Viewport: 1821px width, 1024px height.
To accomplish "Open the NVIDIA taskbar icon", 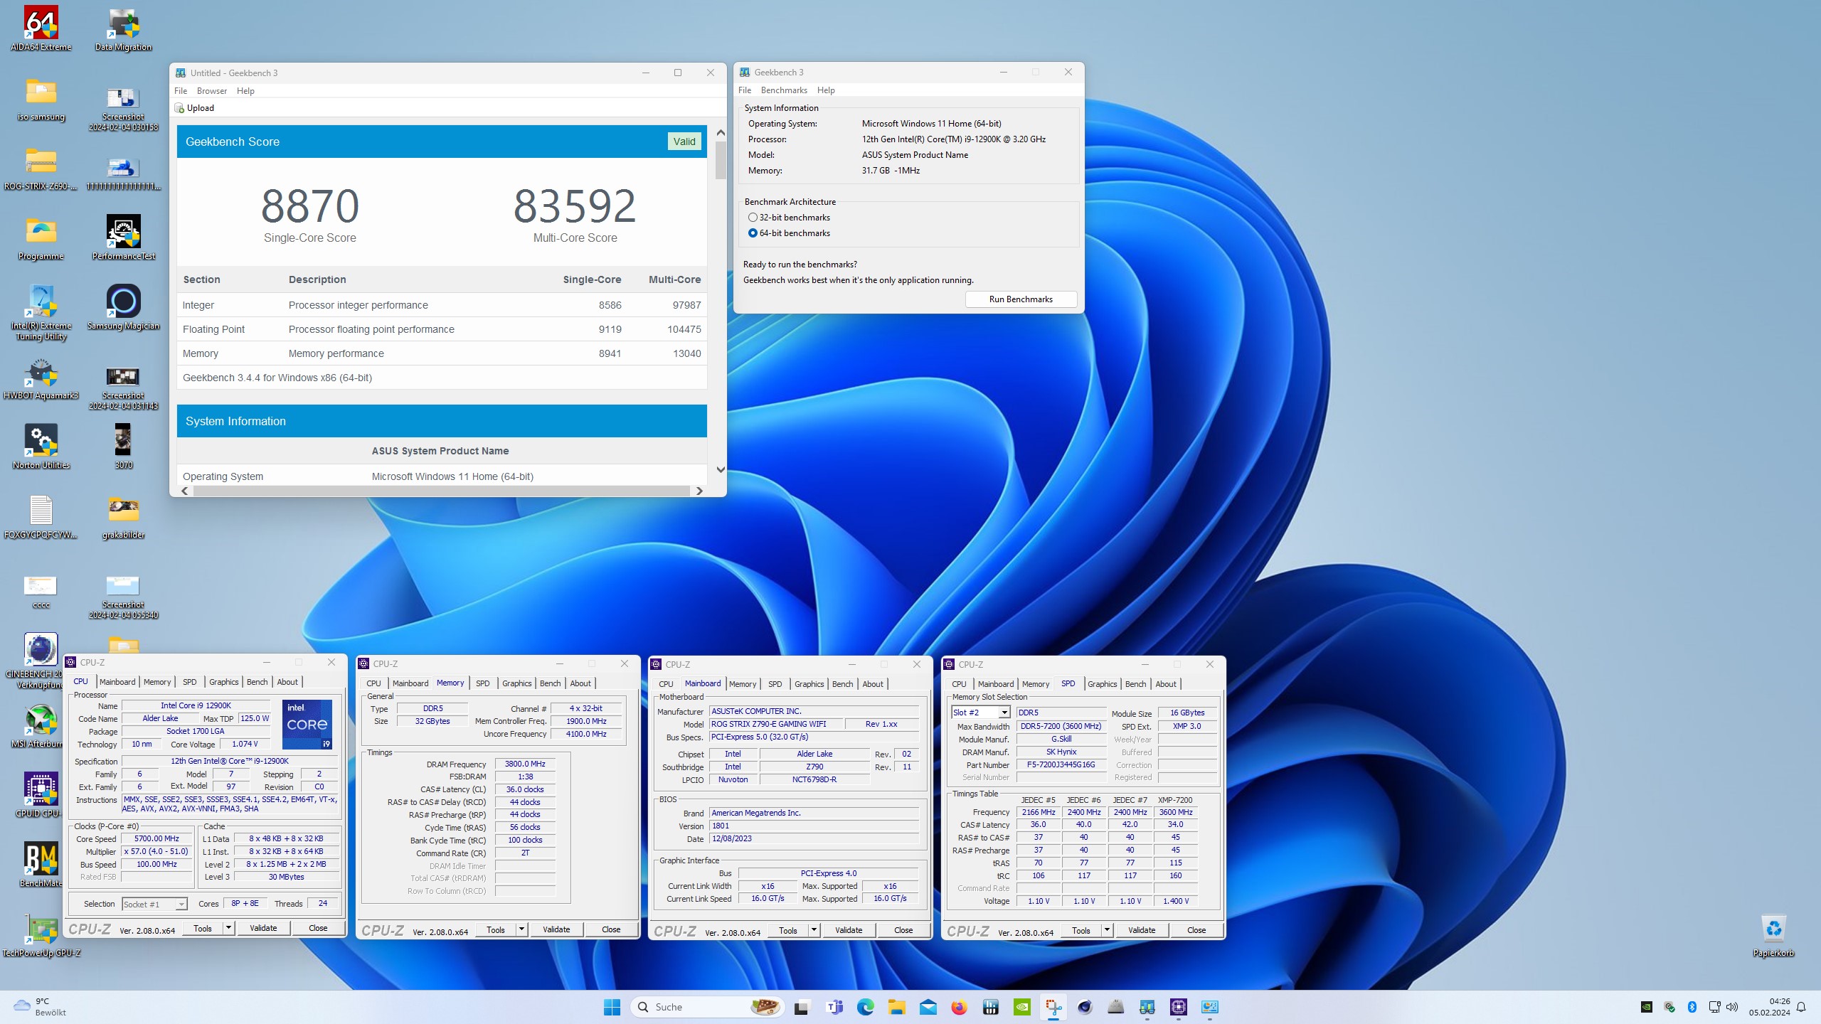I will coord(1021,1007).
